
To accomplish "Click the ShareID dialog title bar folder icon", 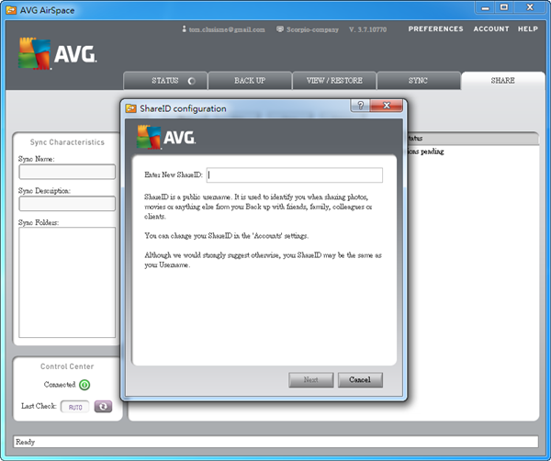I will [130, 108].
